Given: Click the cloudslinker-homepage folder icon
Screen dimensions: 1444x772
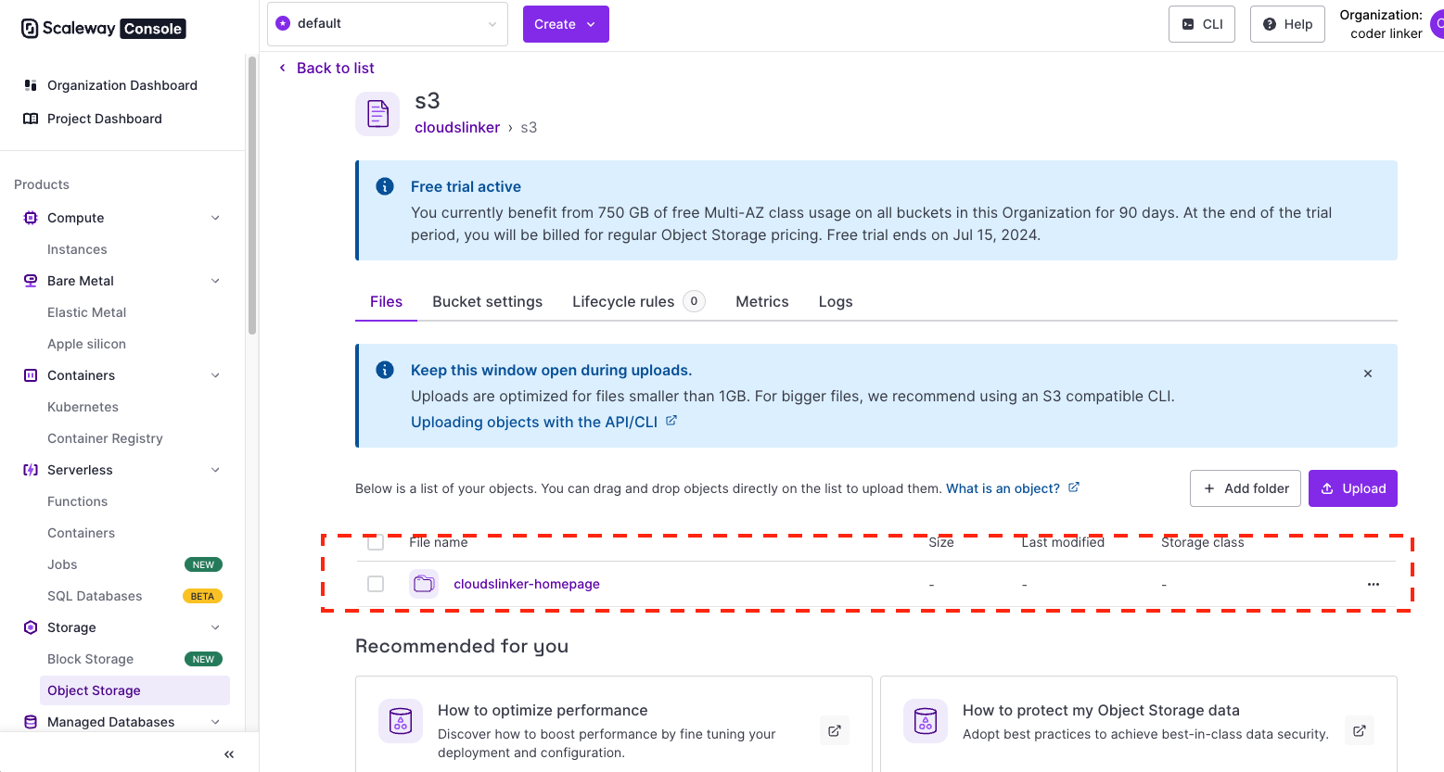Looking at the screenshot, I should click(424, 584).
